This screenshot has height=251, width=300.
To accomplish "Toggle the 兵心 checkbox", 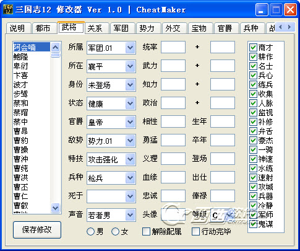I will [x=253, y=75].
